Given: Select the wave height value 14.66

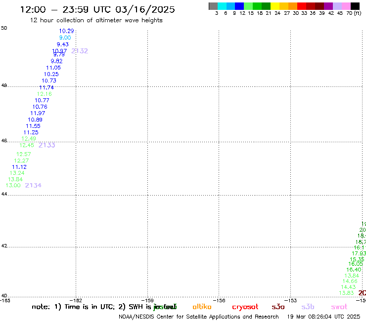Looking at the screenshot, I should pyautogui.click(x=350, y=281).
